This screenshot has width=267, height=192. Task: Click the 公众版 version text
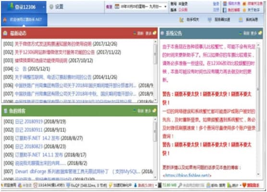(x=183, y=10)
